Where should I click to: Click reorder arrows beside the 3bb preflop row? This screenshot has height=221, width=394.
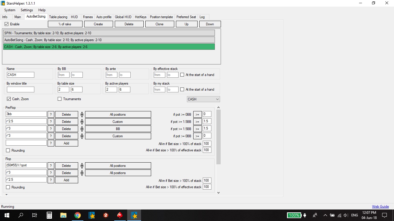tap(82, 115)
